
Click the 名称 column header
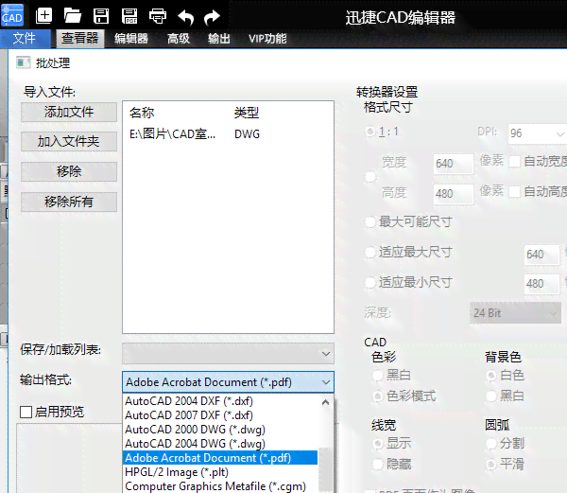(x=142, y=113)
